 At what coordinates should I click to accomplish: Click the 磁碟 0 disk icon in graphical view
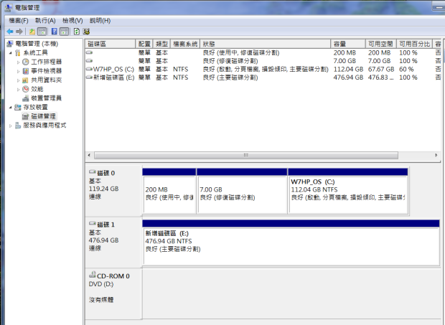pos(93,172)
